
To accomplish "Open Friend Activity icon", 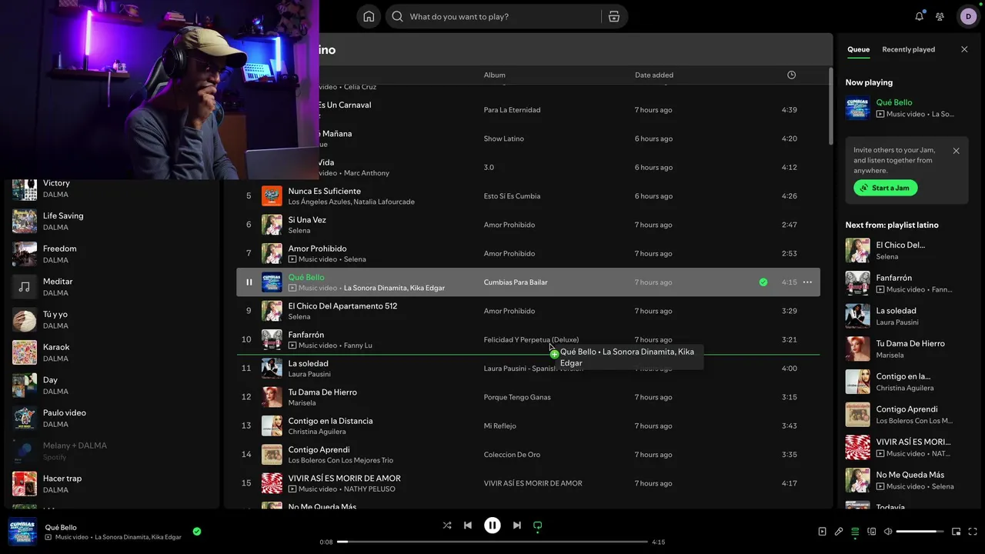I will pos(940,16).
